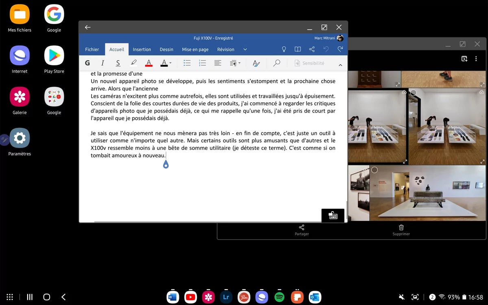Select the bench gallery photo circle
488x305 pixels.
tap(375, 170)
